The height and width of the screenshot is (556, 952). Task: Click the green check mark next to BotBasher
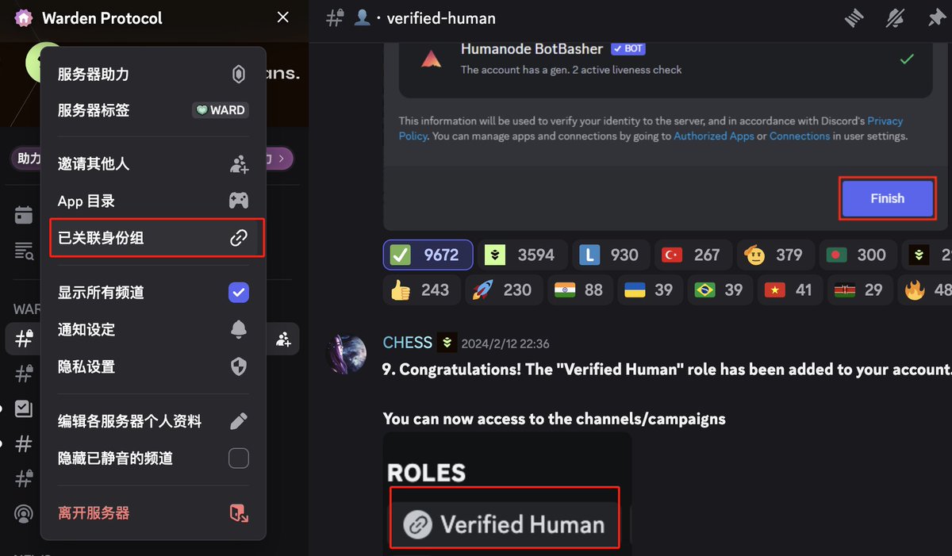[x=907, y=59]
